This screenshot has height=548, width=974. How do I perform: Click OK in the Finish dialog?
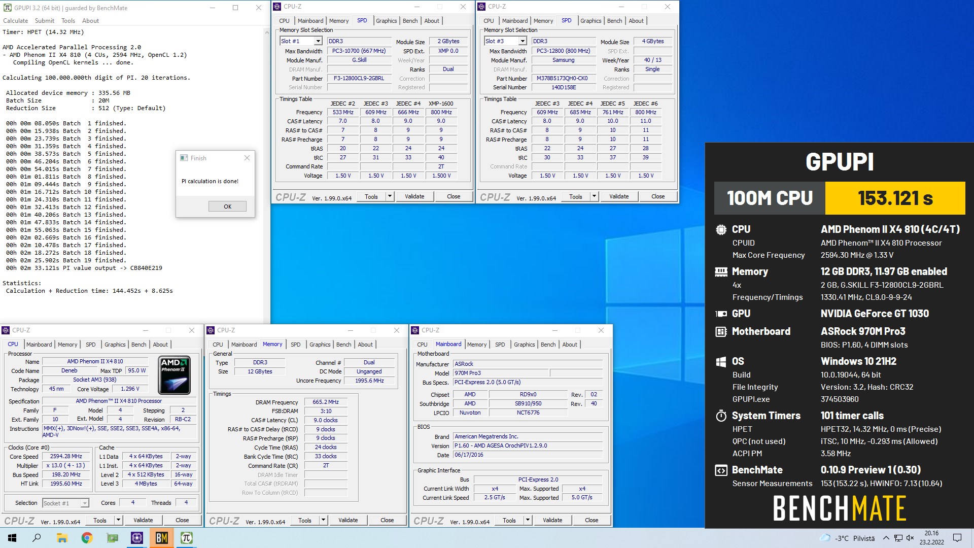[227, 207]
